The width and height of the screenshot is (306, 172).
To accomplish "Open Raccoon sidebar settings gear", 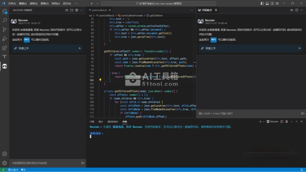I will coord(76,10).
